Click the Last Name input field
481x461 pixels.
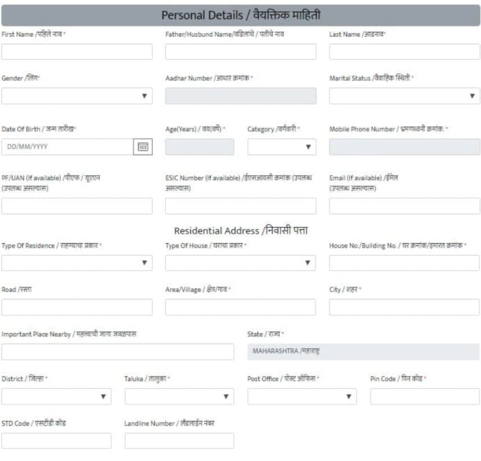point(404,52)
